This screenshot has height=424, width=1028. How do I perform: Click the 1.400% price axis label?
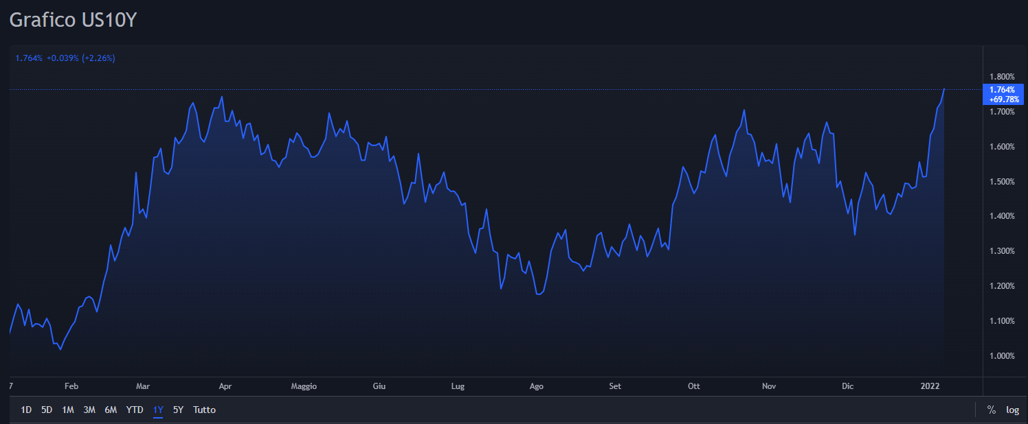[1002, 216]
